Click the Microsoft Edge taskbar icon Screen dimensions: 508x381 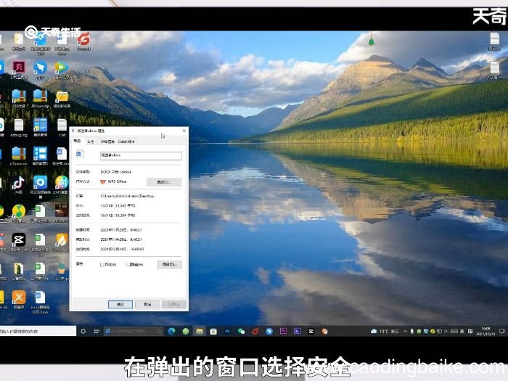pyautogui.click(x=171, y=331)
